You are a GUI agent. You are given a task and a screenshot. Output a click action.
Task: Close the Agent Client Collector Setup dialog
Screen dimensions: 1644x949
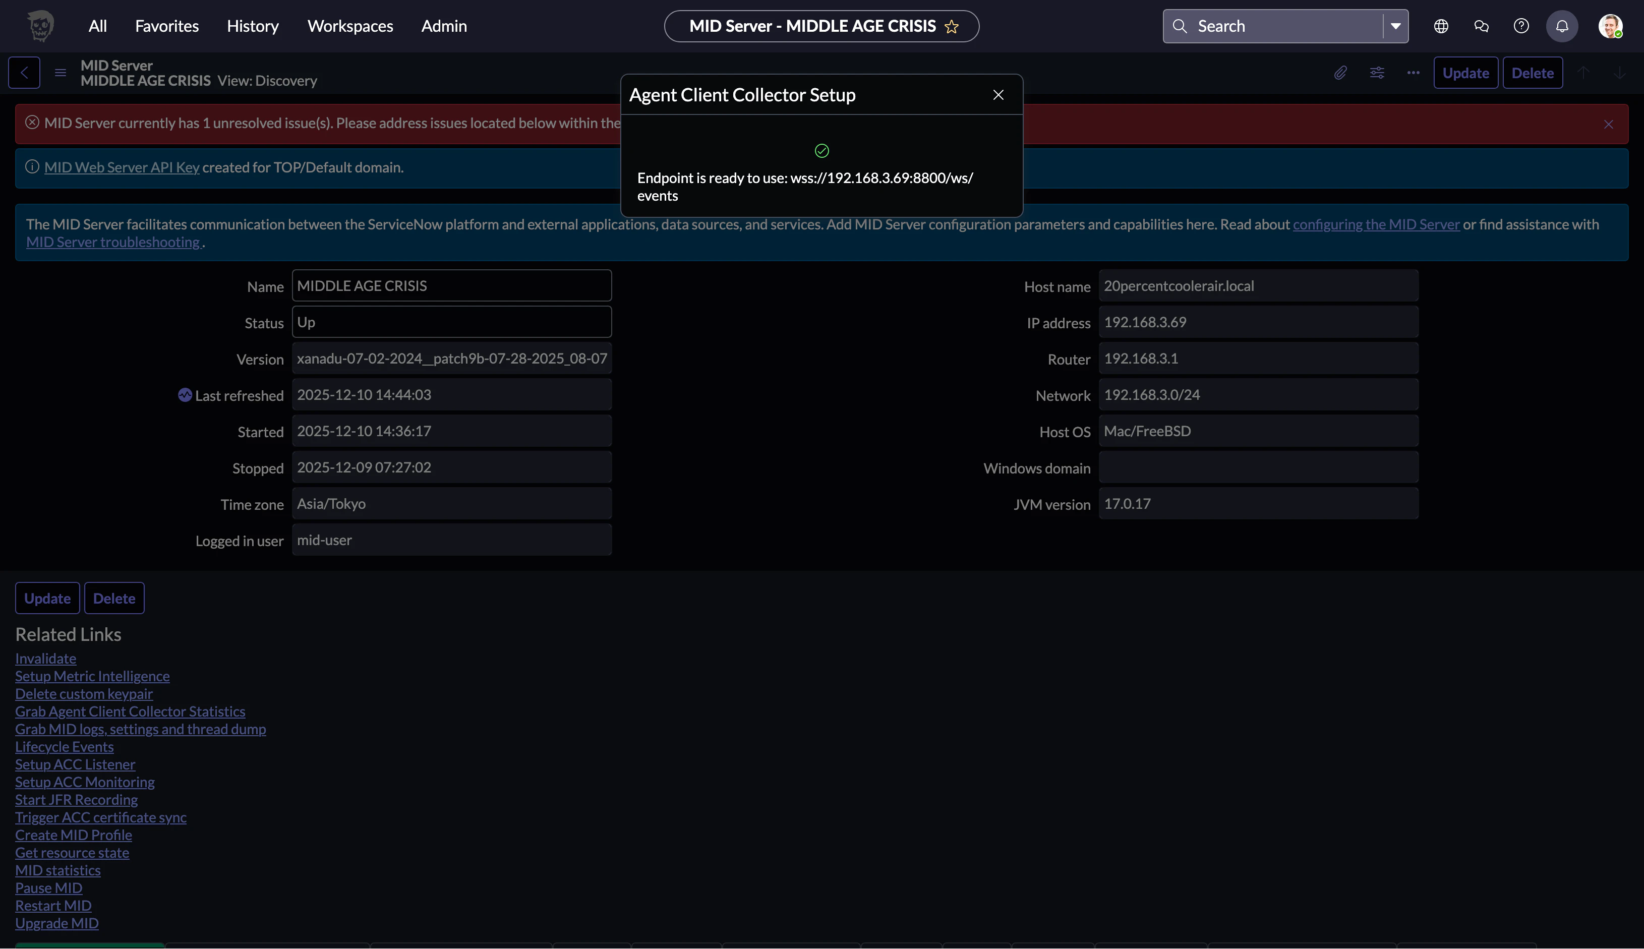[x=998, y=95]
